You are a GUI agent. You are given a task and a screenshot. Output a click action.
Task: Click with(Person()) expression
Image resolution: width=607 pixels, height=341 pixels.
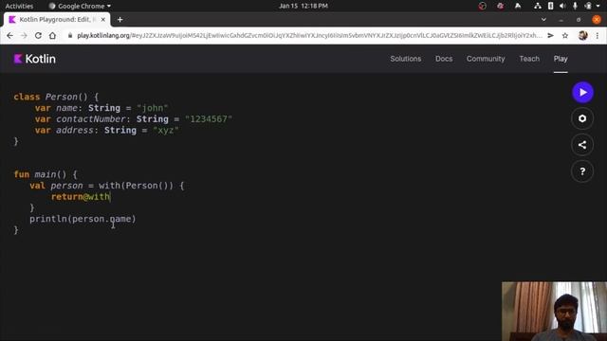pos(136,186)
